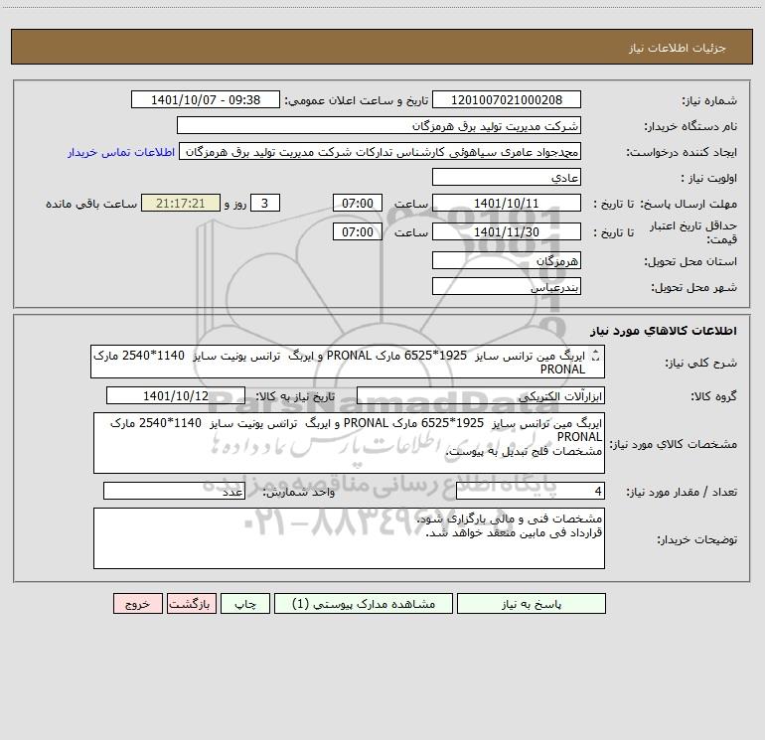Click the delivery province field هرمزگان

(x=507, y=260)
